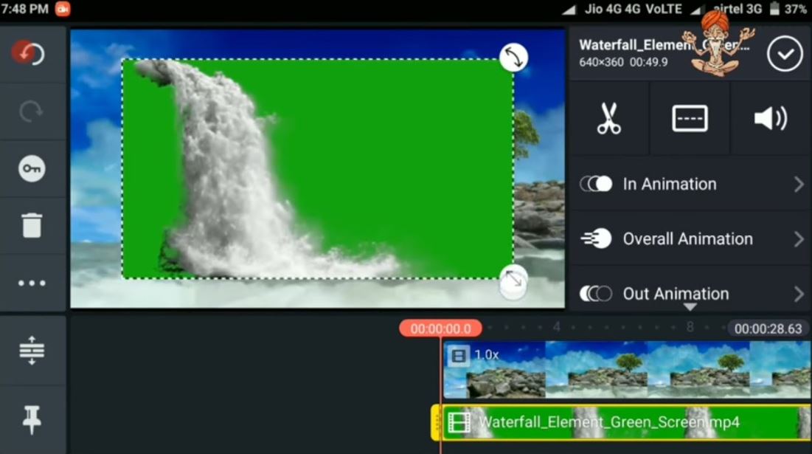This screenshot has width=812, height=454.
Task: Tap the resize handle on layer
Action: point(513,280)
